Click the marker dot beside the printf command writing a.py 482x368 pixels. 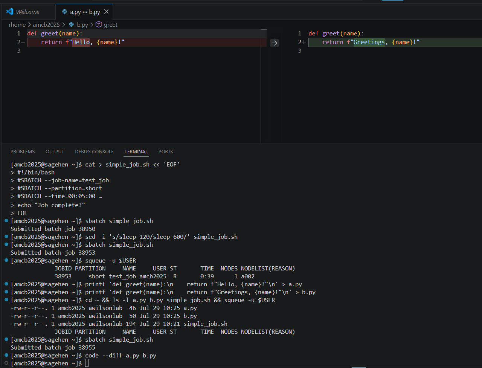click(x=6, y=284)
